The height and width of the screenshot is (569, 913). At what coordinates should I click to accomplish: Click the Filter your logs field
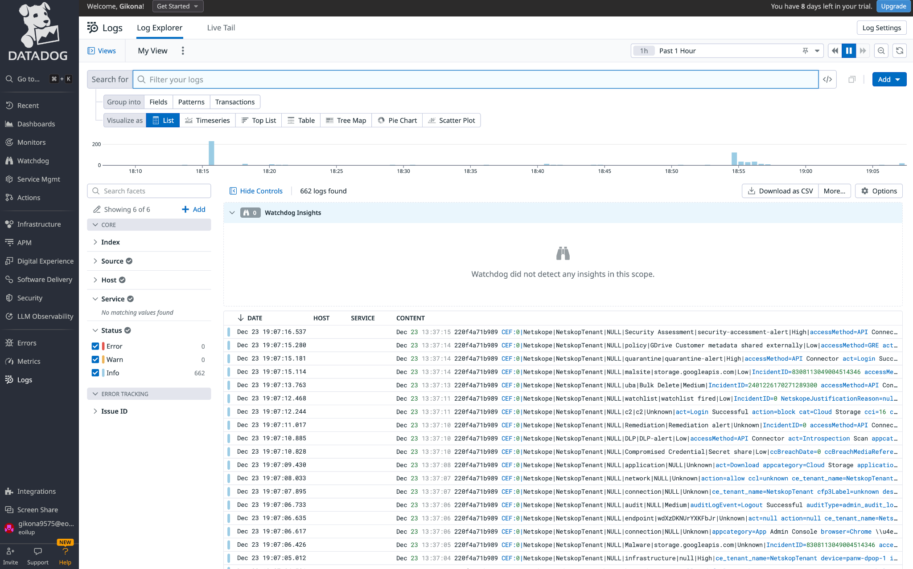point(476,79)
